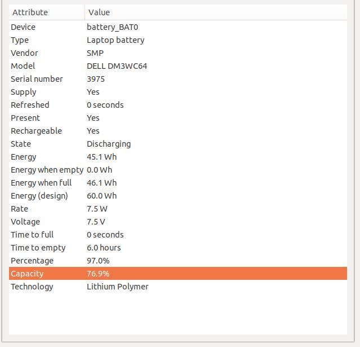Image resolution: width=360 pixels, height=347 pixels.
Task: Select the Energy (design) row
Action: tap(178, 196)
